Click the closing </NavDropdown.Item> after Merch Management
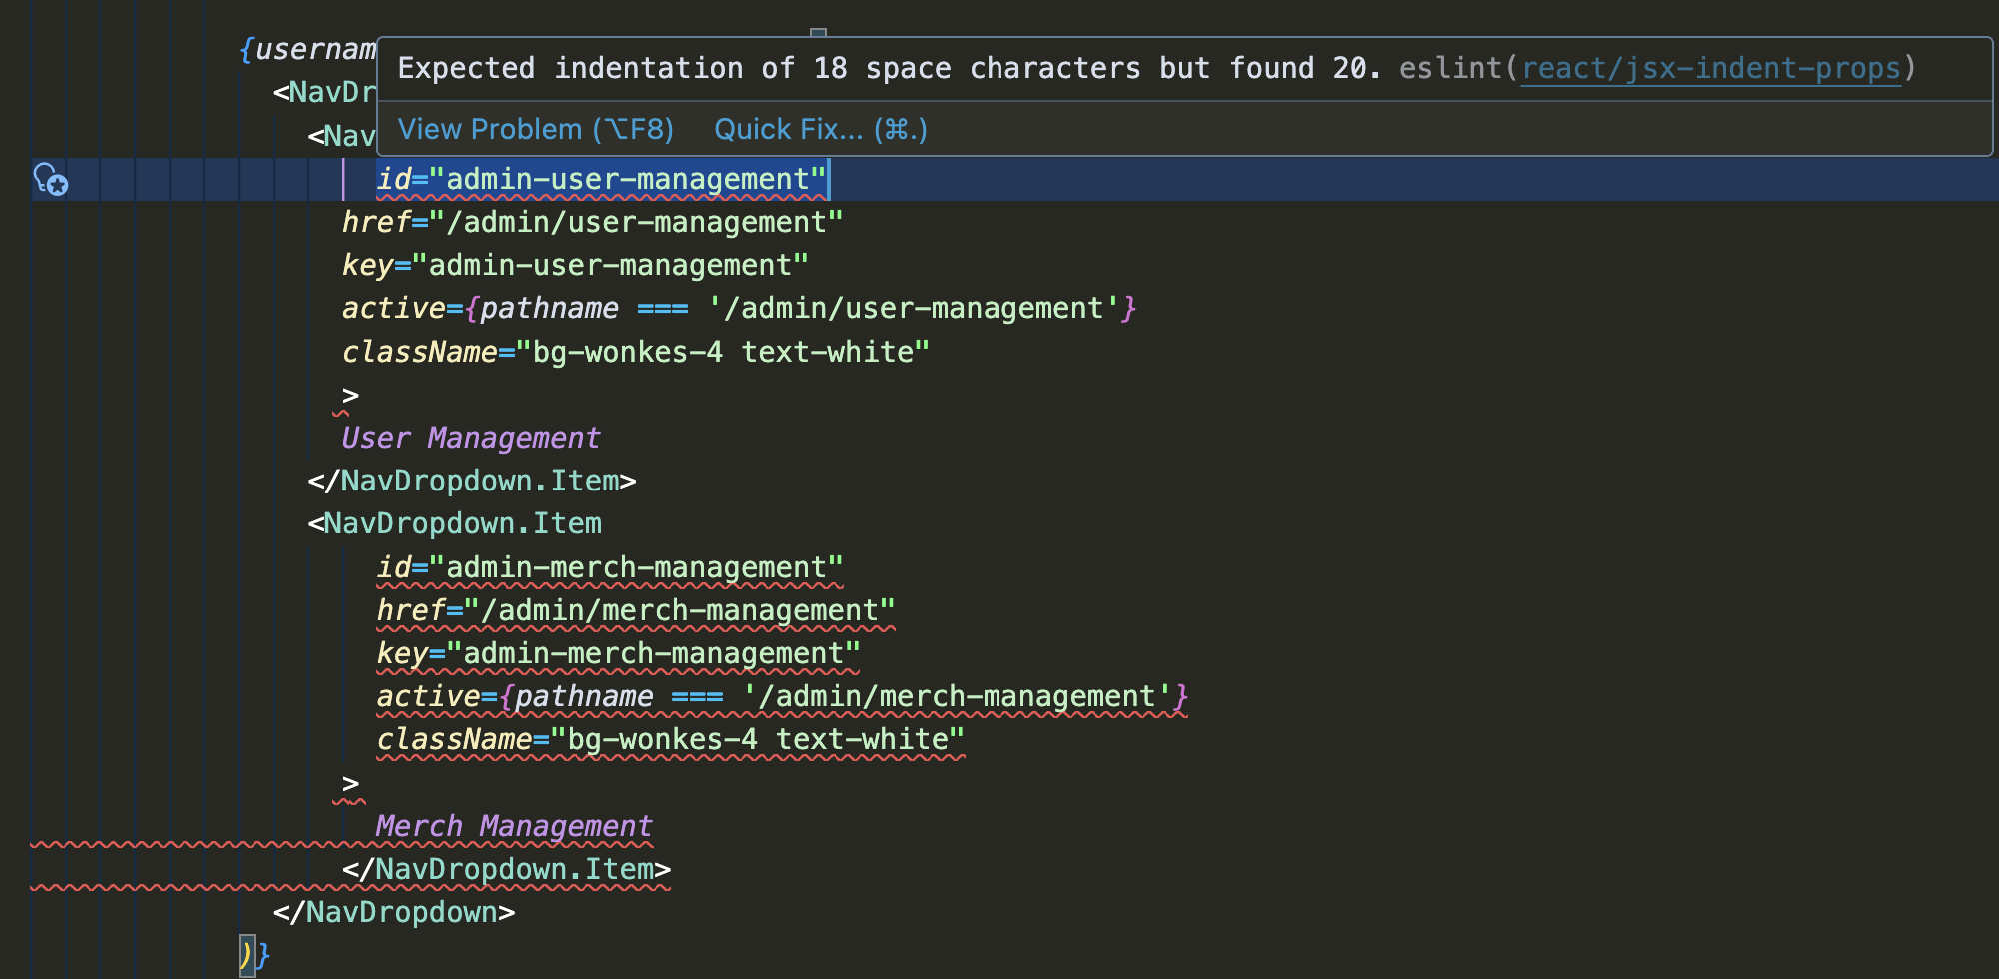This screenshot has width=1999, height=979. tap(506, 869)
